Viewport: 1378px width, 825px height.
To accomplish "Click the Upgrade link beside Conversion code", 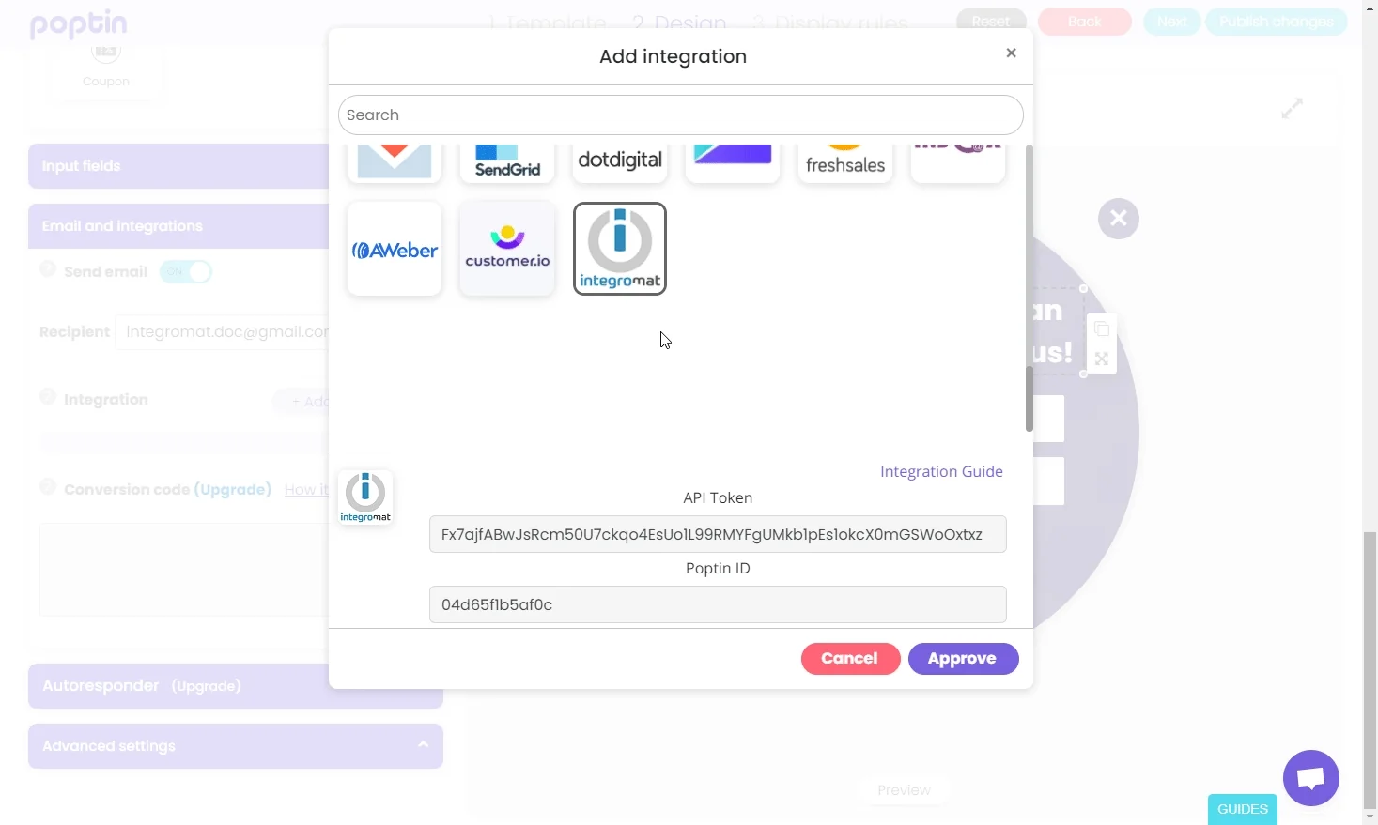I will (233, 489).
